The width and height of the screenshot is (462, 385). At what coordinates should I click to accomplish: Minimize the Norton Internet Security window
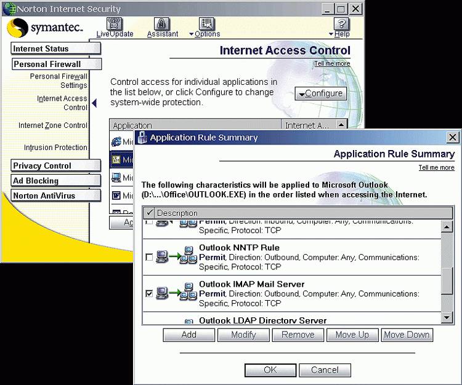(327, 9)
